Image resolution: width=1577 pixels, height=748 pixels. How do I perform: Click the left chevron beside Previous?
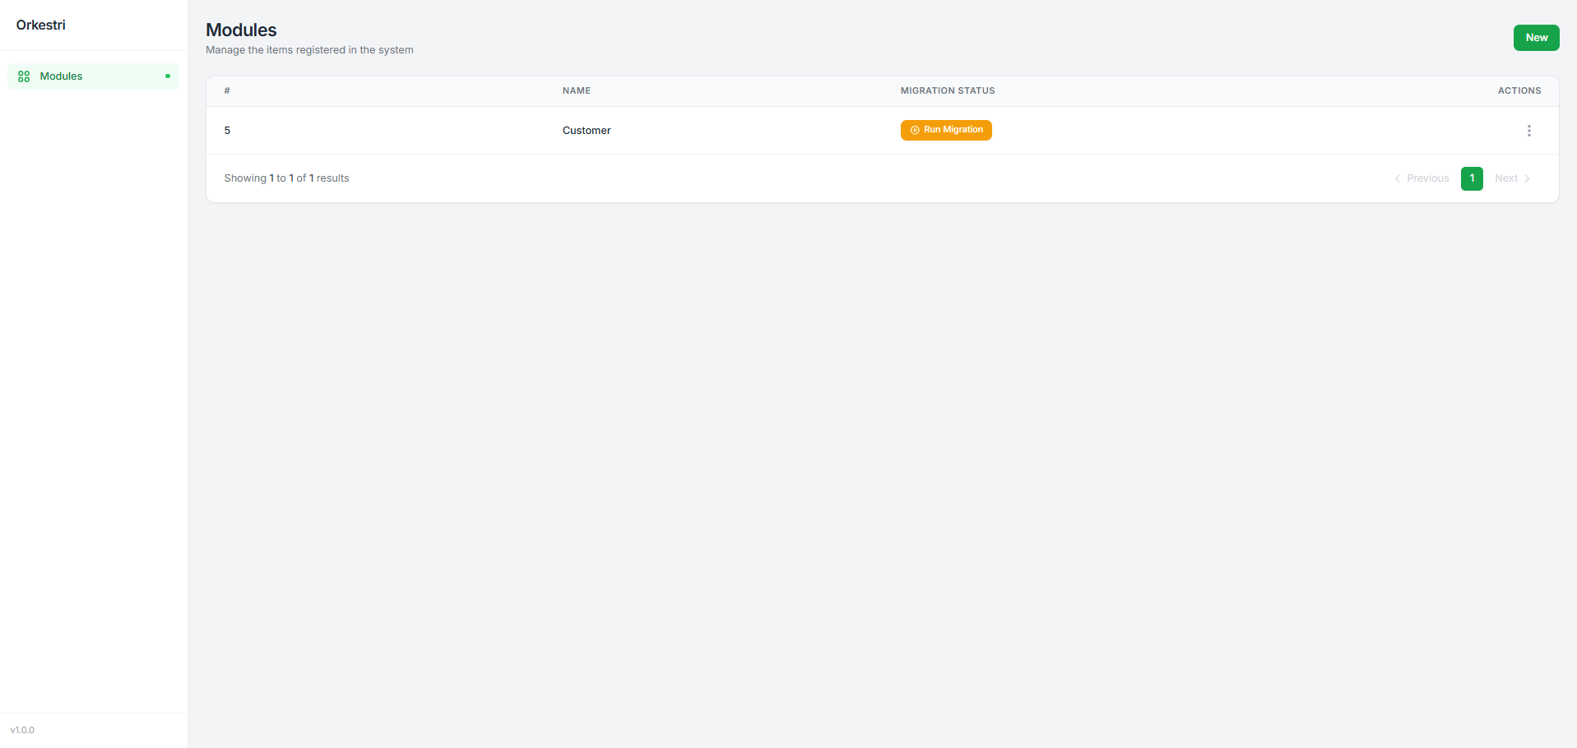click(1398, 178)
